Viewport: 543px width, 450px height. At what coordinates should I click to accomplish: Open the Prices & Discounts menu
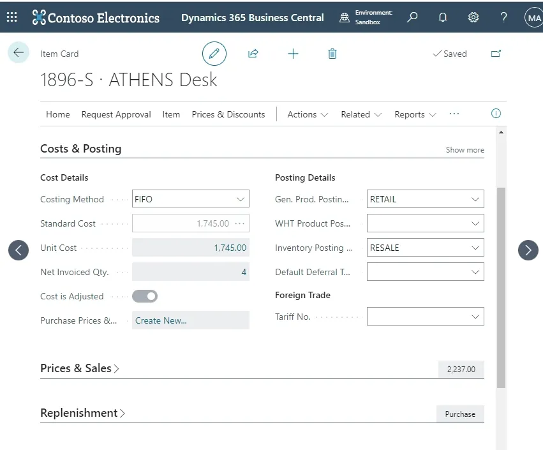tap(228, 114)
